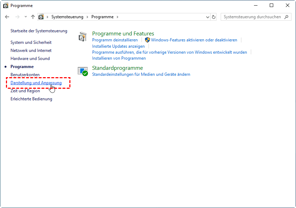Click the Control Panel icon in address bar
The height and width of the screenshot is (208, 296).
(41, 17)
